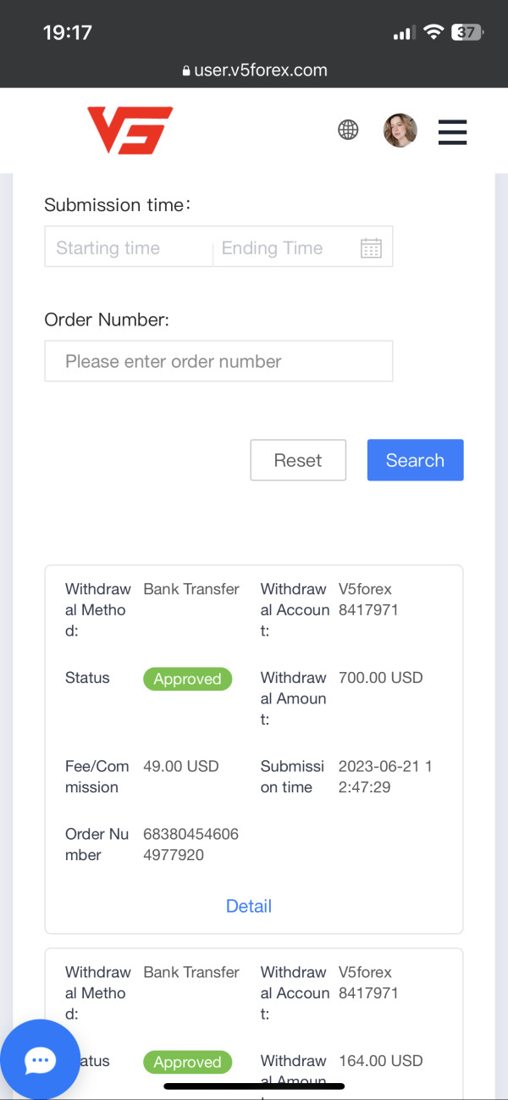Click the order number input box
The width and height of the screenshot is (508, 1100).
218,362
